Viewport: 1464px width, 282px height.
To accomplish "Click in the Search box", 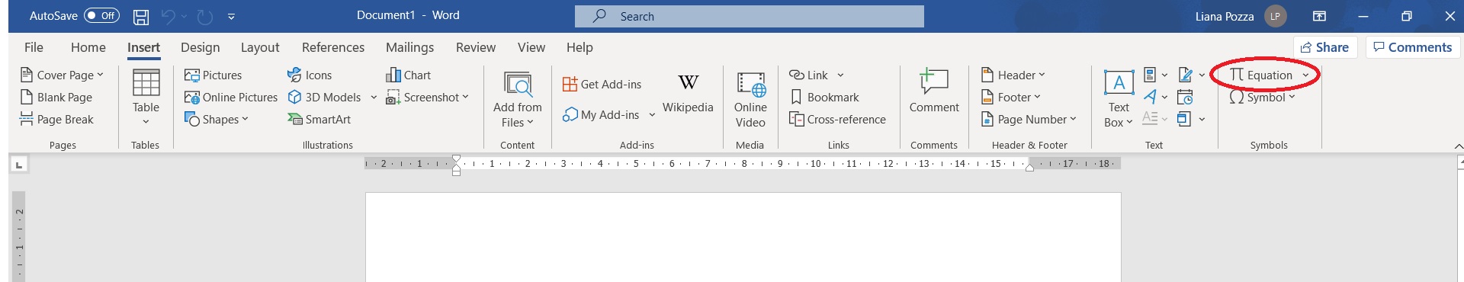I will [x=750, y=16].
